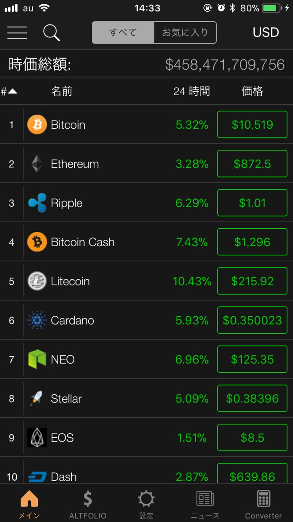
Task: Tap the Ripple logo icon
Action: click(x=37, y=203)
